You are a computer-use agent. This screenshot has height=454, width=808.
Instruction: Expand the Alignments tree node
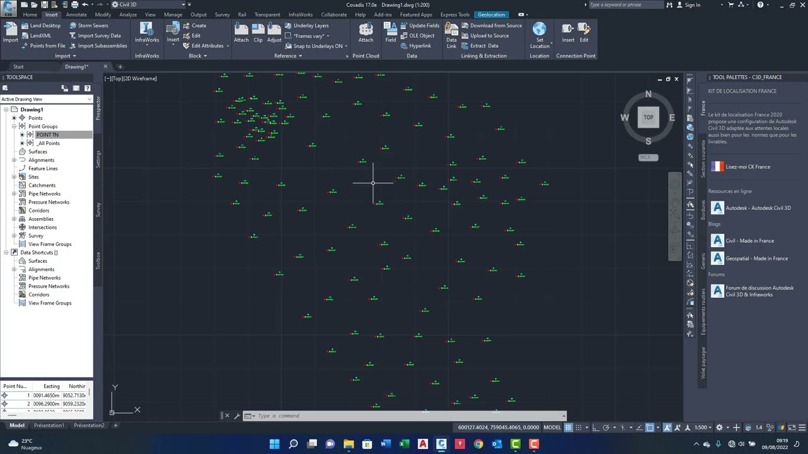point(15,160)
